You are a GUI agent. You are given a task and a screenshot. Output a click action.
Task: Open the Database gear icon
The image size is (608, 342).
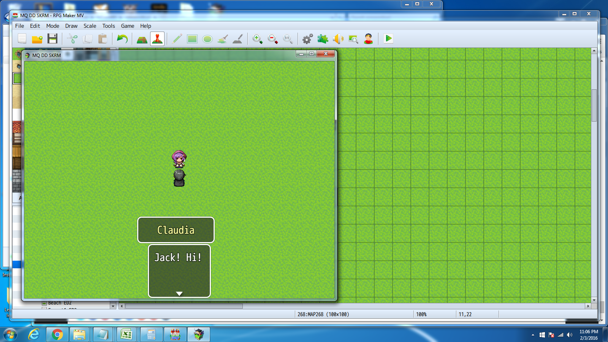click(308, 39)
